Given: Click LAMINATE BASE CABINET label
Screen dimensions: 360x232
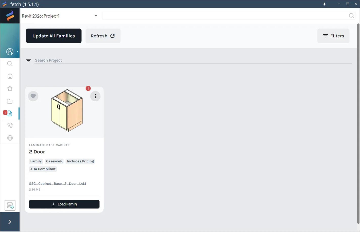Looking at the screenshot, I should coord(49,145).
